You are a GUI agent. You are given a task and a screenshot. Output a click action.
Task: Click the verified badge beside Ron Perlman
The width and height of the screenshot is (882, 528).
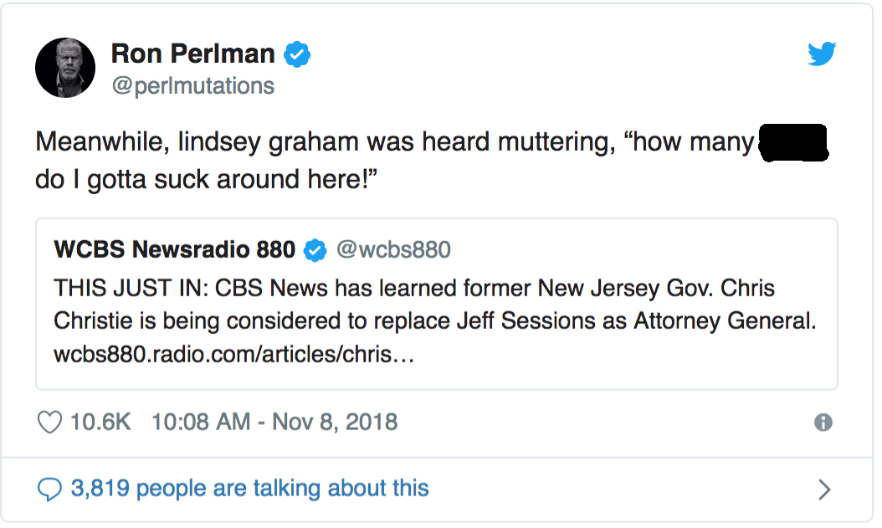tap(298, 55)
